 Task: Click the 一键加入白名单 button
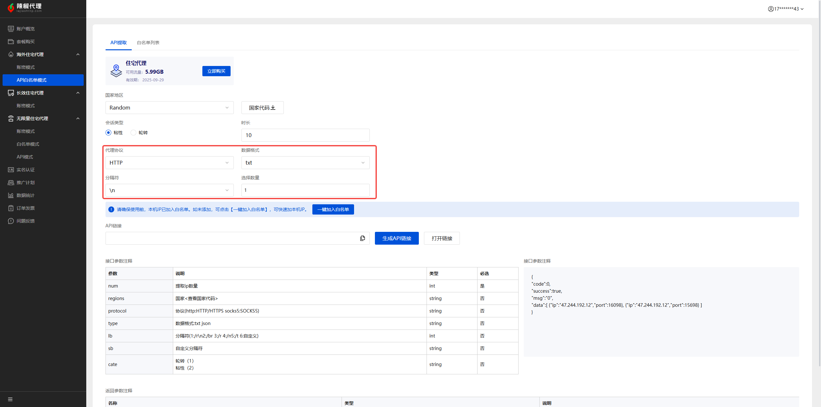(x=333, y=209)
